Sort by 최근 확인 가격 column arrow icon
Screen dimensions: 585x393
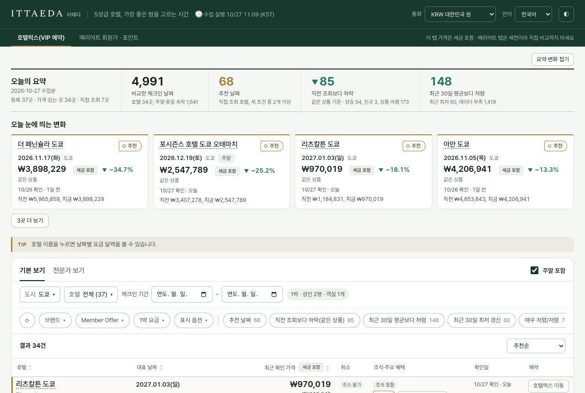point(327,368)
